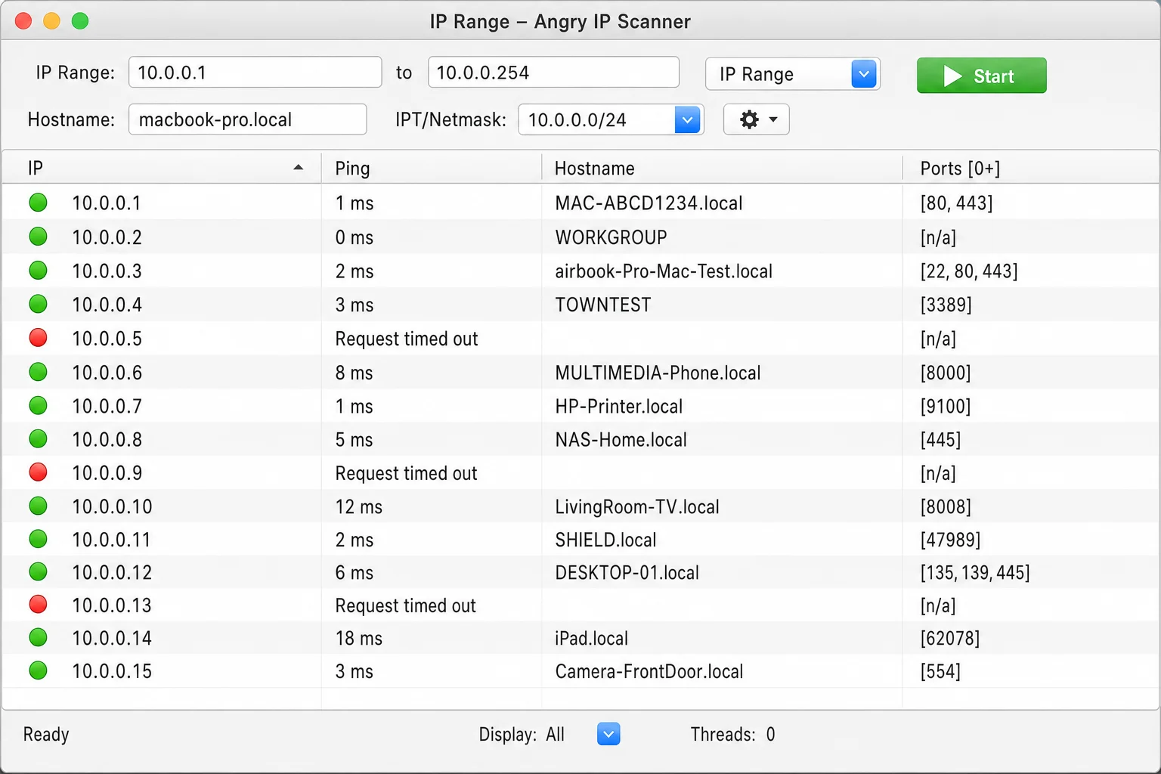Click the Threads: 0 status text
The image size is (1161, 774).
coord(732,735)
